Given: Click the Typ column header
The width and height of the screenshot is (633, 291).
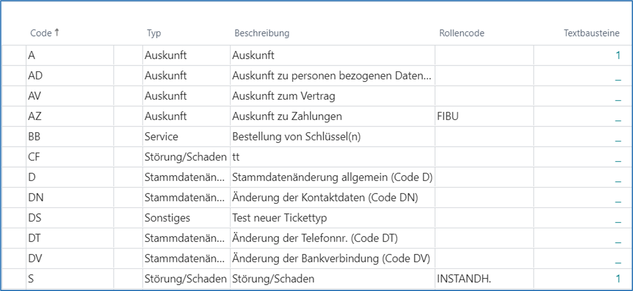Looking at the screenshot, I should 154,34.
